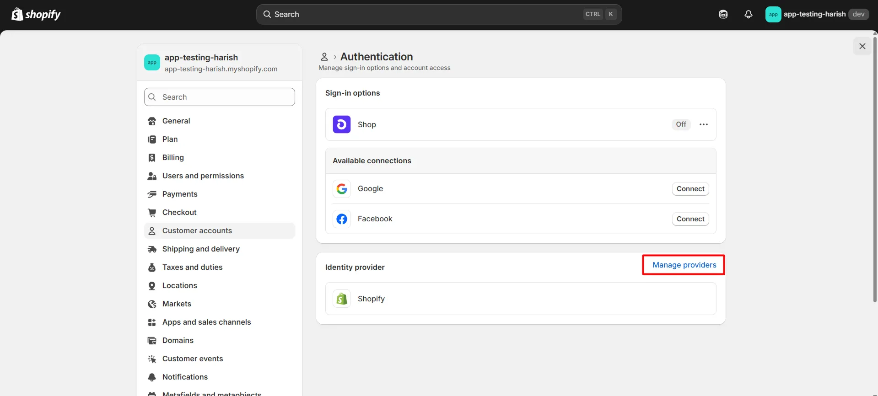Open Checkout settings
This screenshot has width=878, height=396.
220,212
